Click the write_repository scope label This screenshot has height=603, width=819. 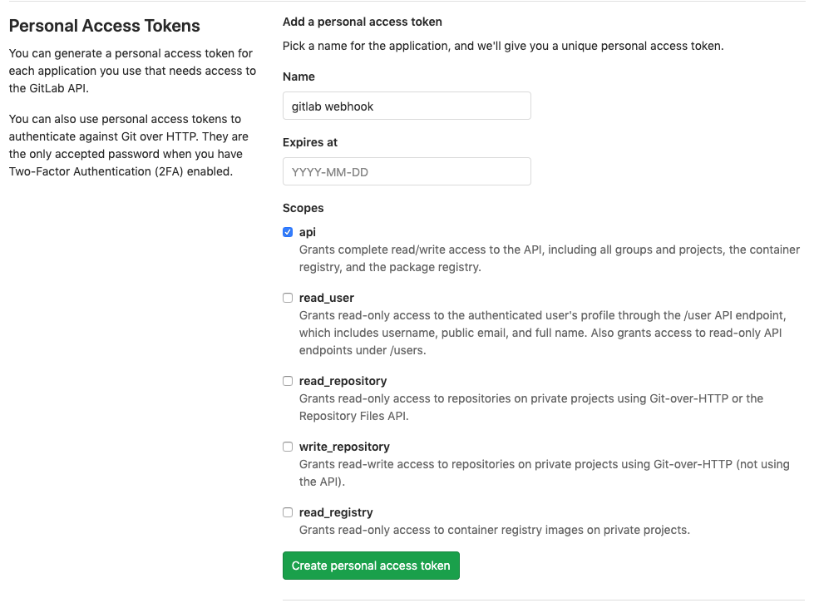(344, 446)
